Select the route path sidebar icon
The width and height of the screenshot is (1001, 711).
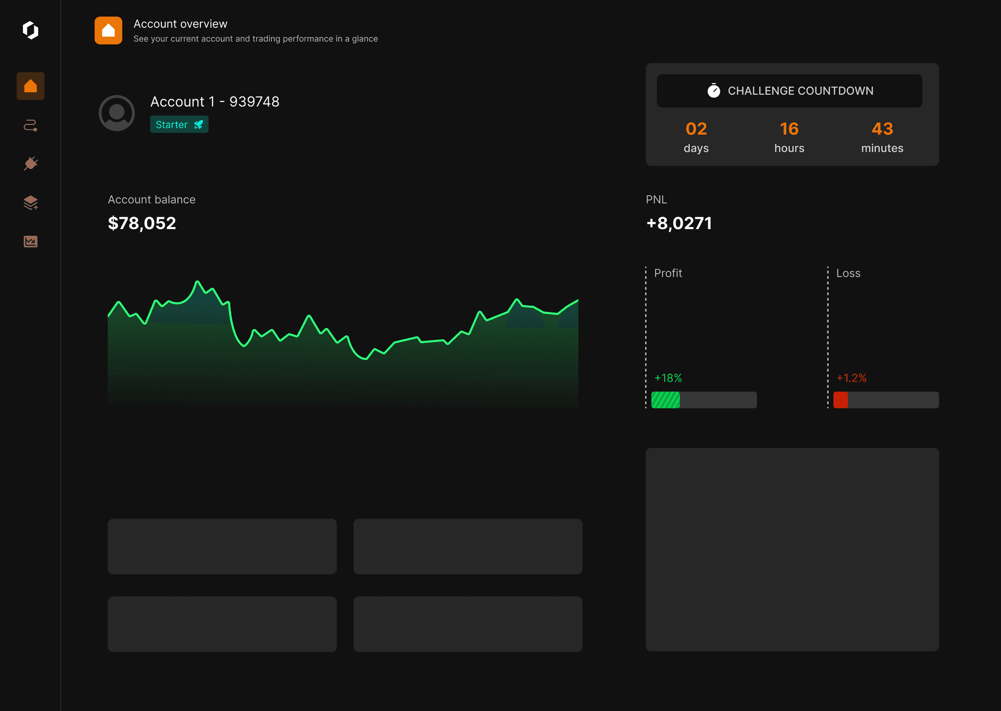tap(30, 125)
